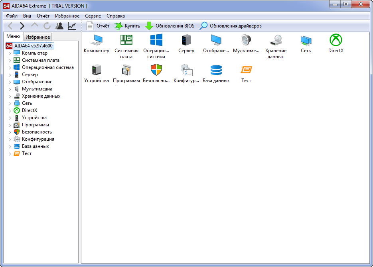The image size is (373, 267).
Task: Click the Сервер icon in main panel
Action: [x=186, y=40]
